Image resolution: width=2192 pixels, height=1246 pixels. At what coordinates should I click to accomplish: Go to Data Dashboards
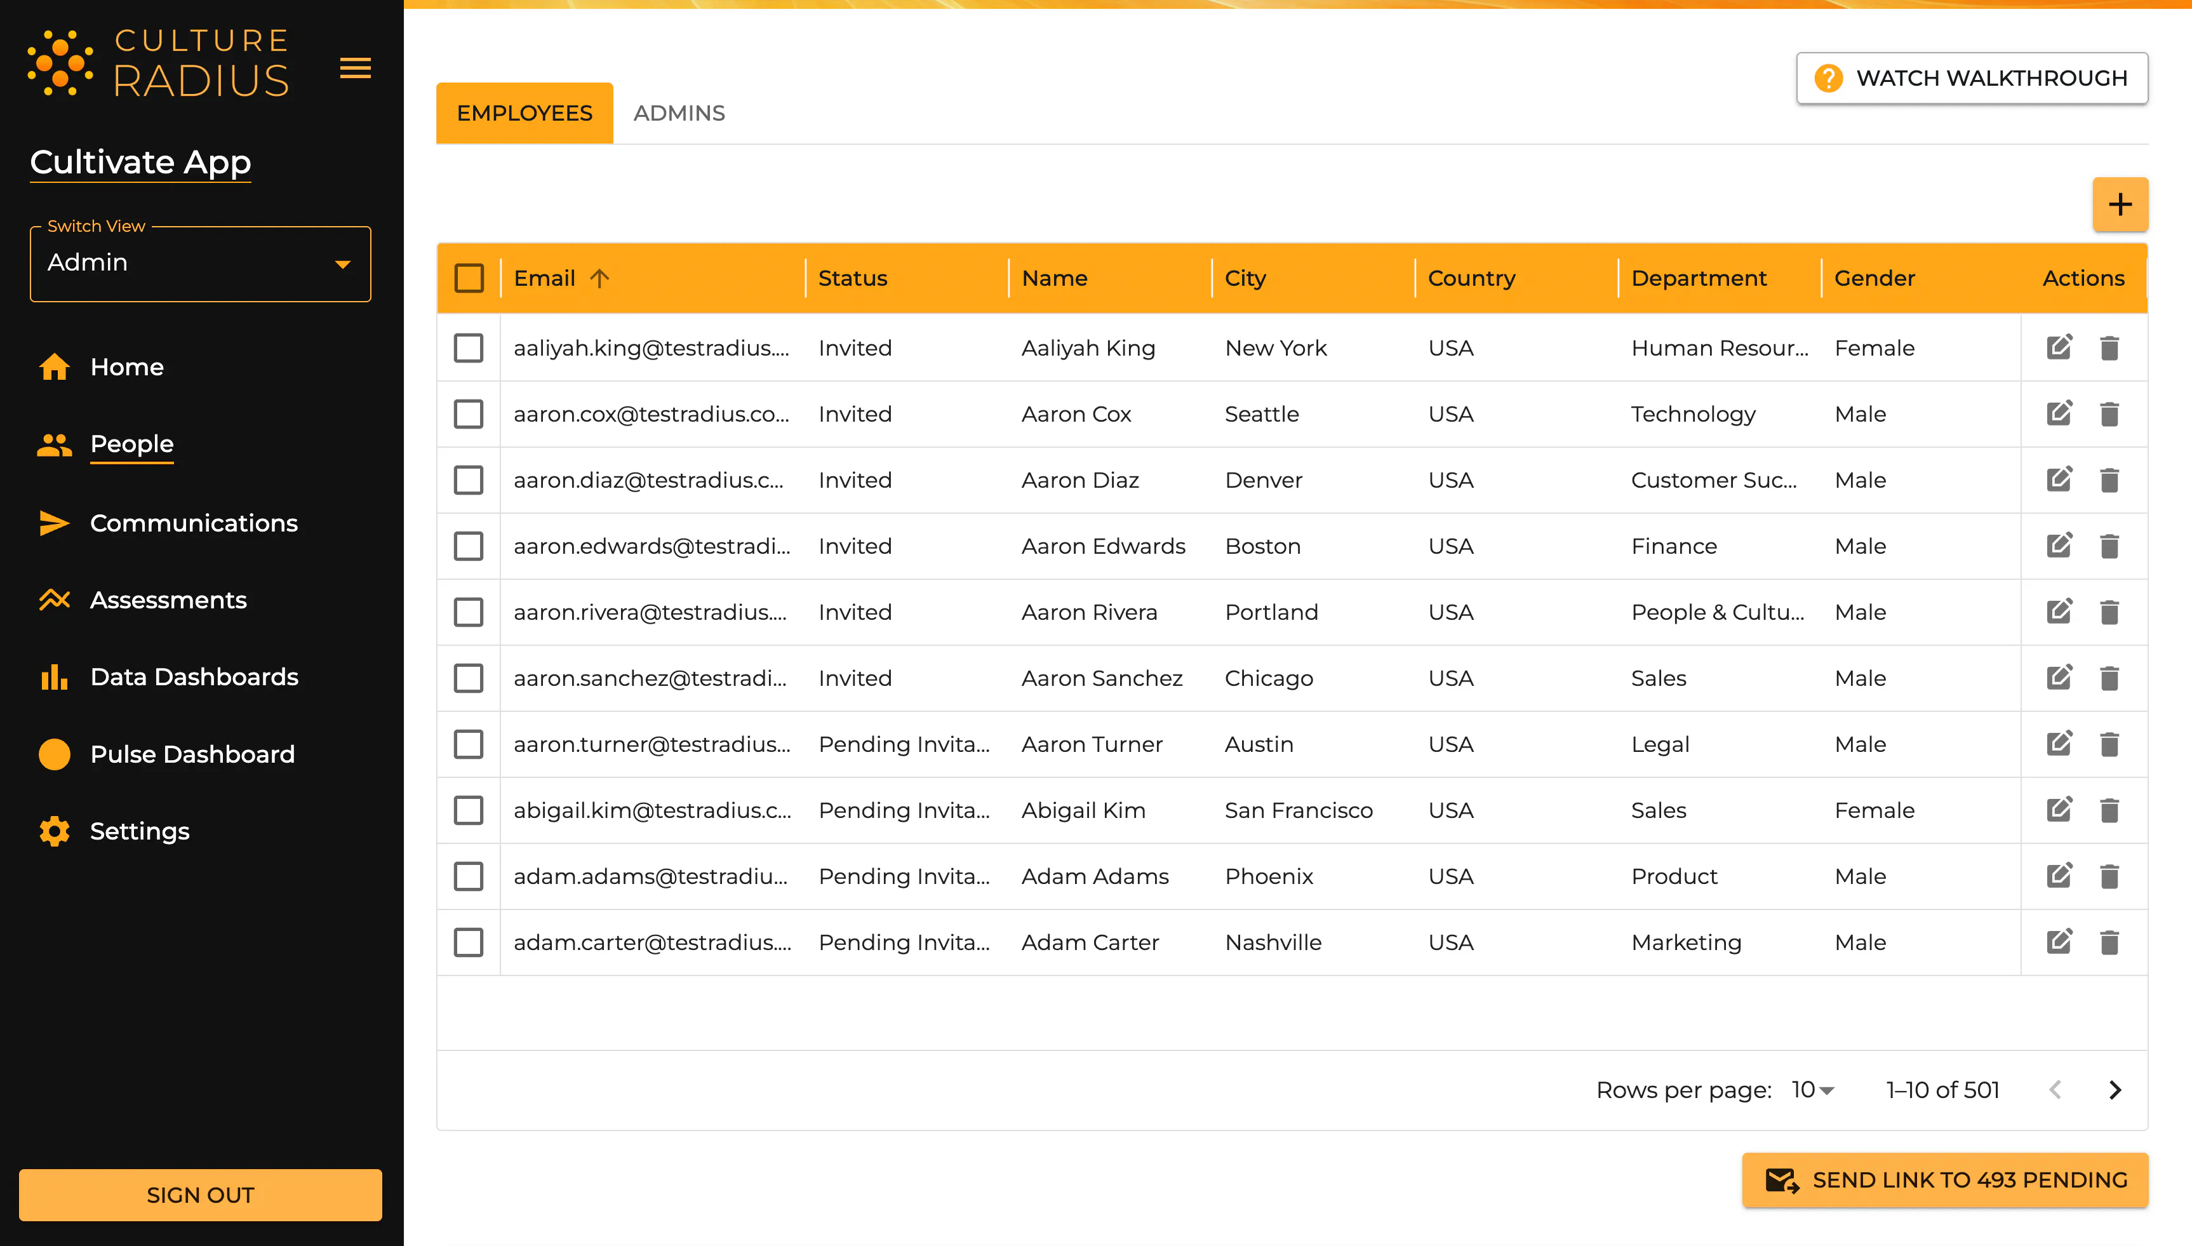coord(194,677)
